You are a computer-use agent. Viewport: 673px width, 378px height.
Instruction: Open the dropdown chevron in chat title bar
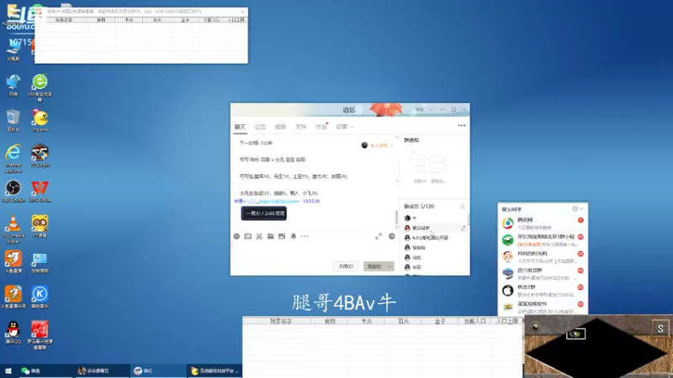[x=431, y=110]
